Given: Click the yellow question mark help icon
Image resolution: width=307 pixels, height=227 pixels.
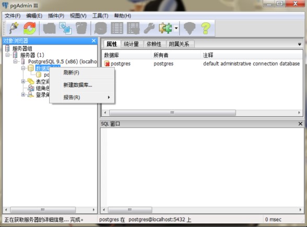Looking at the screenshot, I should 206,28.
